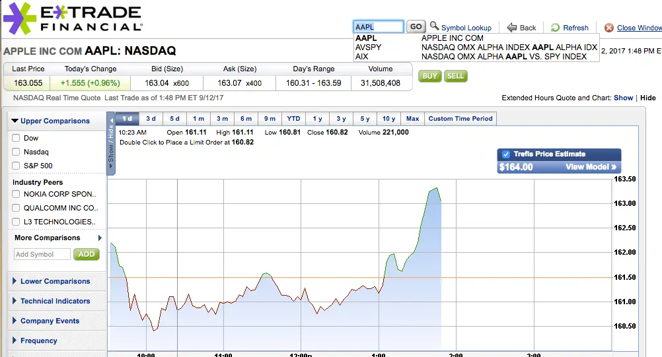662x357 pixels.
Task: Uncheck the Trefis Price Estimate checkbox
Action: pyautogui.click(x=506, y=154)
